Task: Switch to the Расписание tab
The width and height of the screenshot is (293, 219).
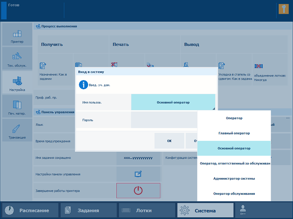Action: tap(30, 210)
